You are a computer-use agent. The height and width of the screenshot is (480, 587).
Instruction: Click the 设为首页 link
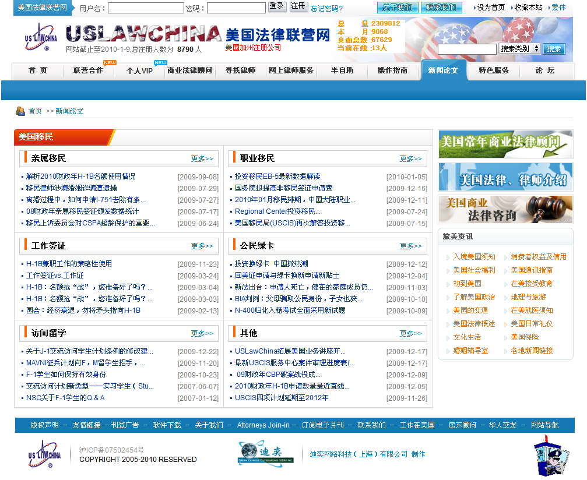pyautogui.click(x=491, y=8)
